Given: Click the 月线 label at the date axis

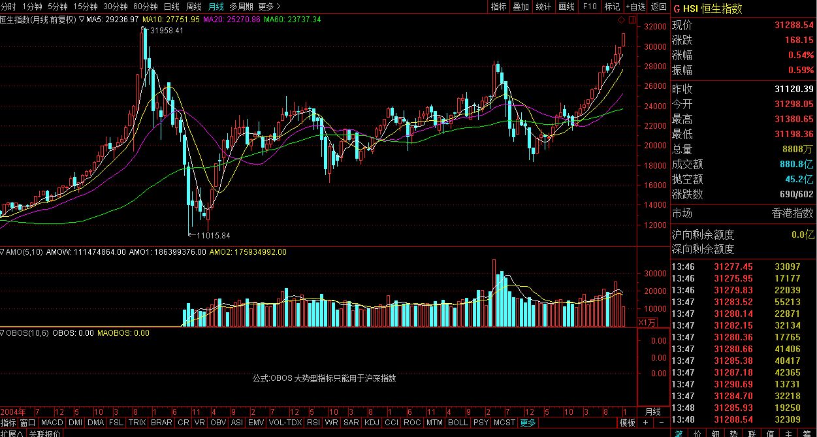Looking at the screenshot, I should [653, 412].
